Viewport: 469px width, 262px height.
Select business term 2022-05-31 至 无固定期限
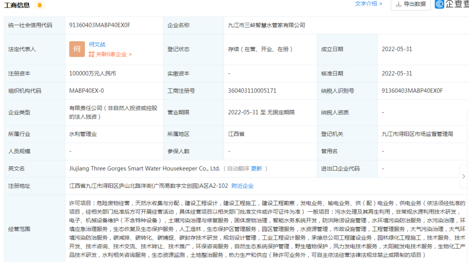pyautogui.click(x=261, y=113)
